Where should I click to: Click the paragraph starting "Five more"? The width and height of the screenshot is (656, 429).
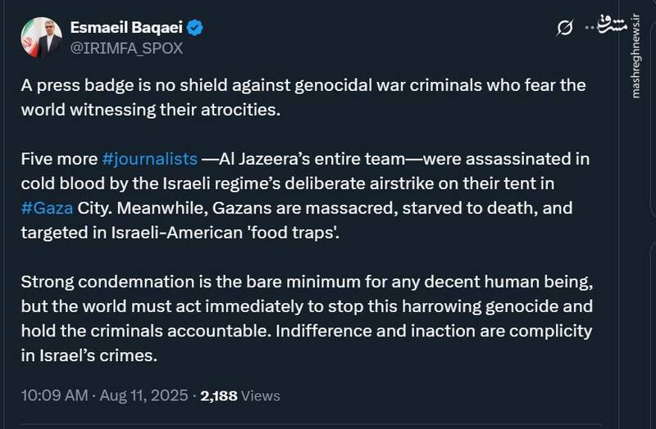pyautogui.click(x=295, y=196)
